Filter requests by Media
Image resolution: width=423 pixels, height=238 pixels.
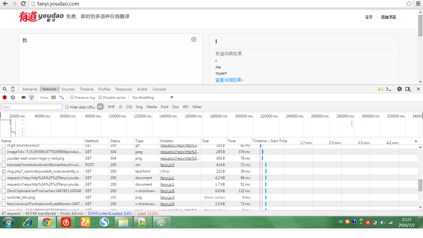point(152,107)
